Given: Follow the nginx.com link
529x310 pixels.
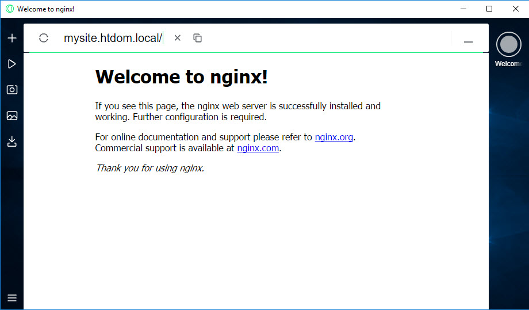Looking at the screenshot, I should (258, 148).
